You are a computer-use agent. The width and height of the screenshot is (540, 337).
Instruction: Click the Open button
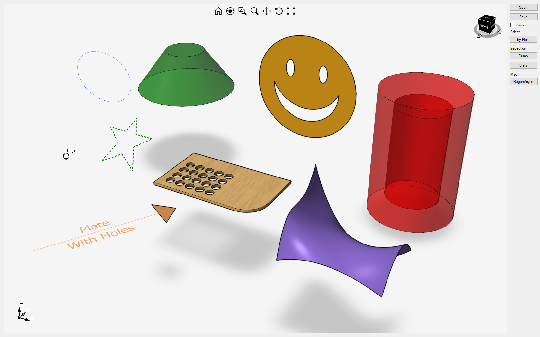click(523, 7)
